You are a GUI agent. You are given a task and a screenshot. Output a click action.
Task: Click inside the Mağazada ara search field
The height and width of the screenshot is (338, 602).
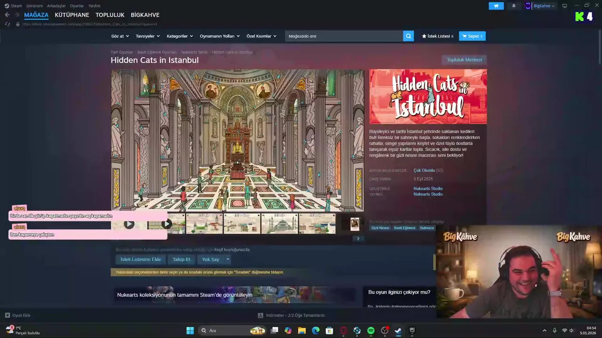(344, 36)
